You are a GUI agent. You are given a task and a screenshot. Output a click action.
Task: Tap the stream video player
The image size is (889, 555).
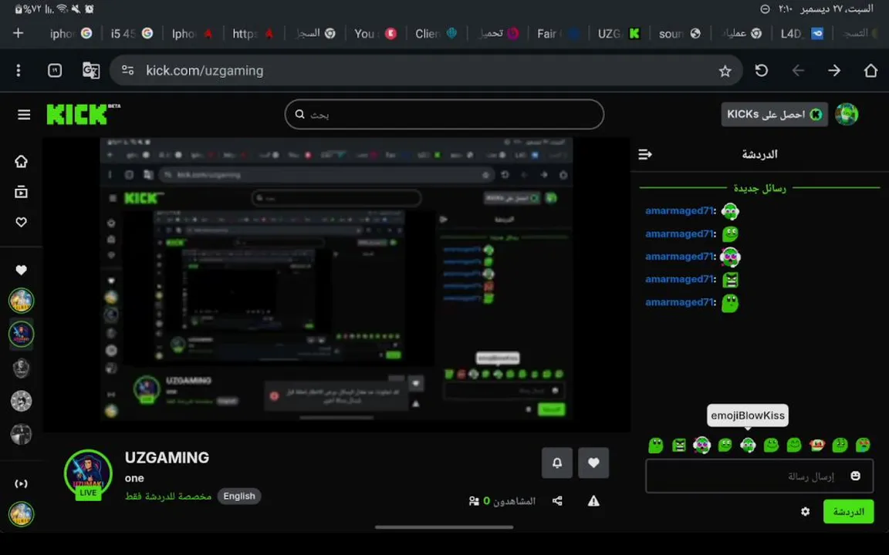[x=336, y=284]
